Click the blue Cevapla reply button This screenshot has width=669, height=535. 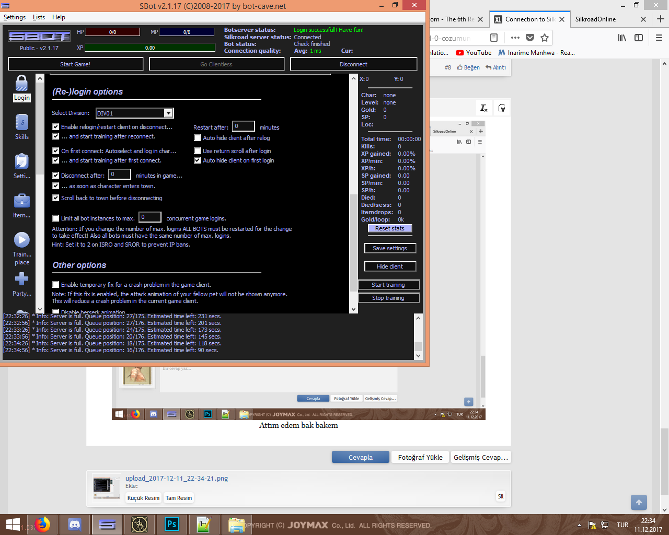tap(361, 457)
